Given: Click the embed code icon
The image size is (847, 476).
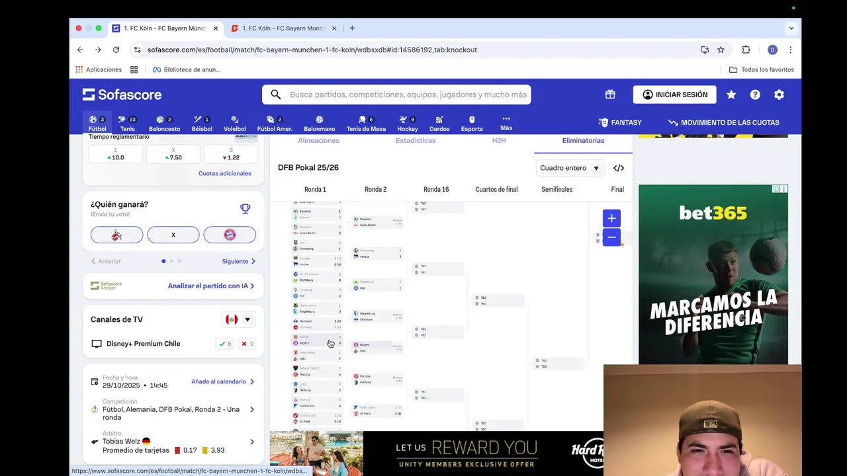Looking at the screenshot, I should coord(619,168).
